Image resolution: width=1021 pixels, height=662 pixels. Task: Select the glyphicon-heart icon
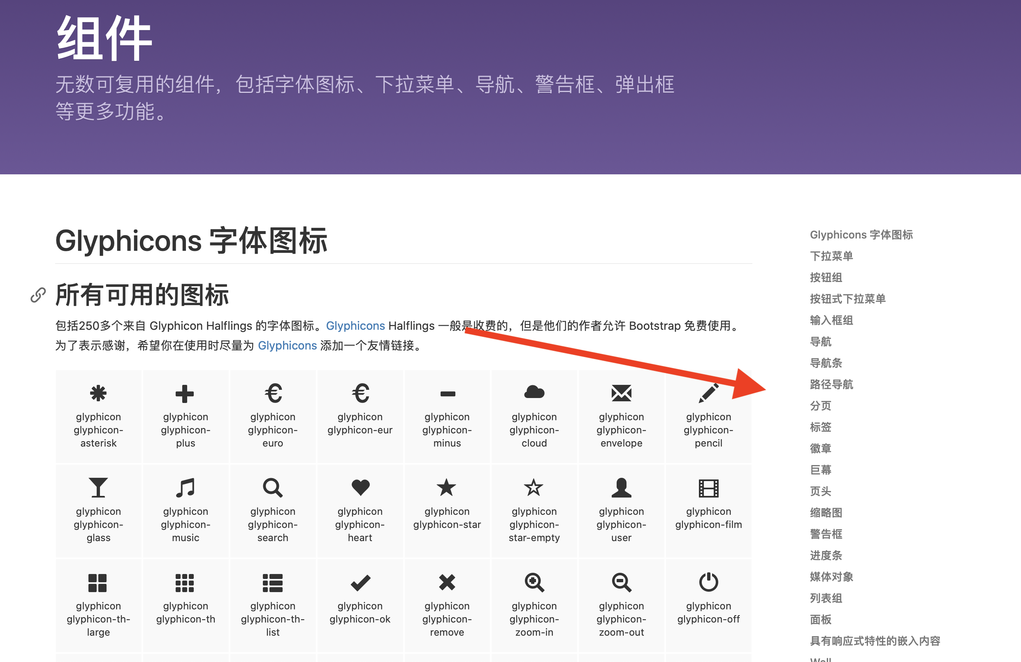360,488
